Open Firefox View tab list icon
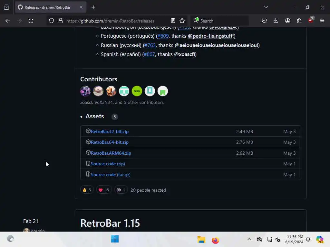The width and height of the screenshot is (330, 247). click(x=6, y=7)
